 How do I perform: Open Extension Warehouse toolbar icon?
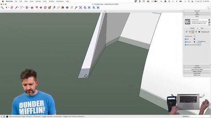click(89, 8)
